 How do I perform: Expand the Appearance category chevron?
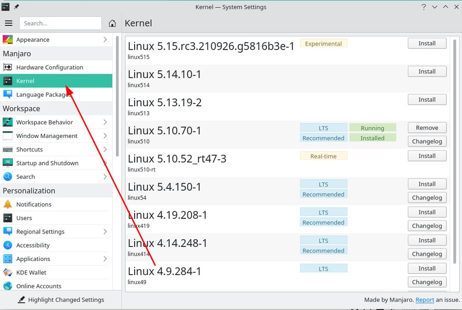click(x=105, y=39)
